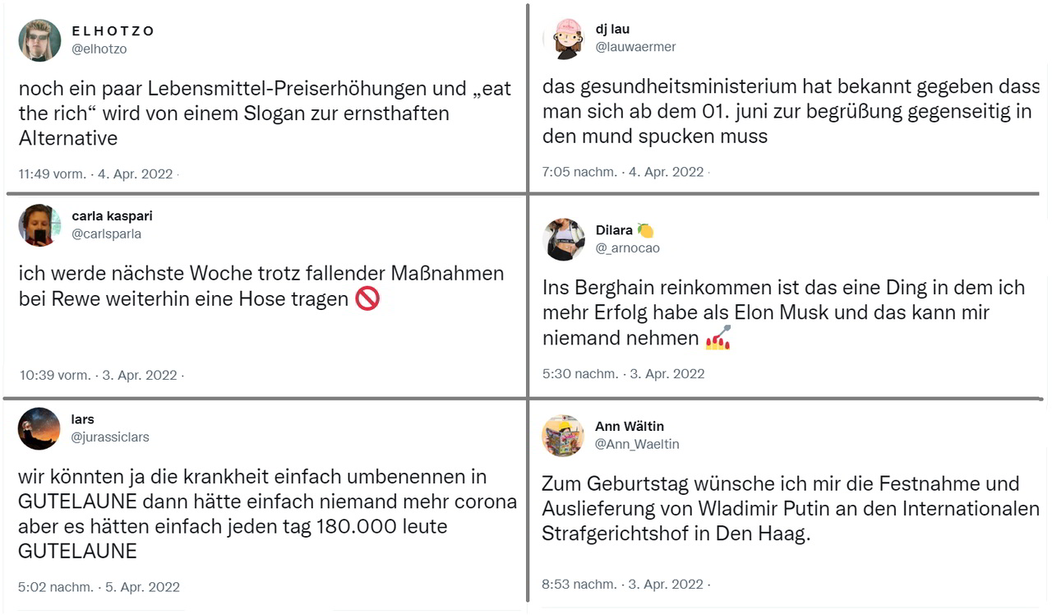Click the nail polish emoji in the Berghain tweet

click(x=718, y=338)
